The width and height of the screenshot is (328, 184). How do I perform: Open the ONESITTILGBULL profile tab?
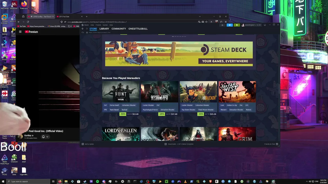click(x=138, y=29)
